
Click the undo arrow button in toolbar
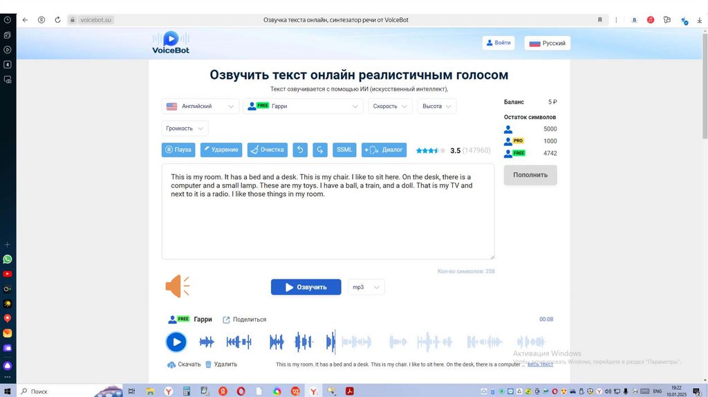coord(300,150)
